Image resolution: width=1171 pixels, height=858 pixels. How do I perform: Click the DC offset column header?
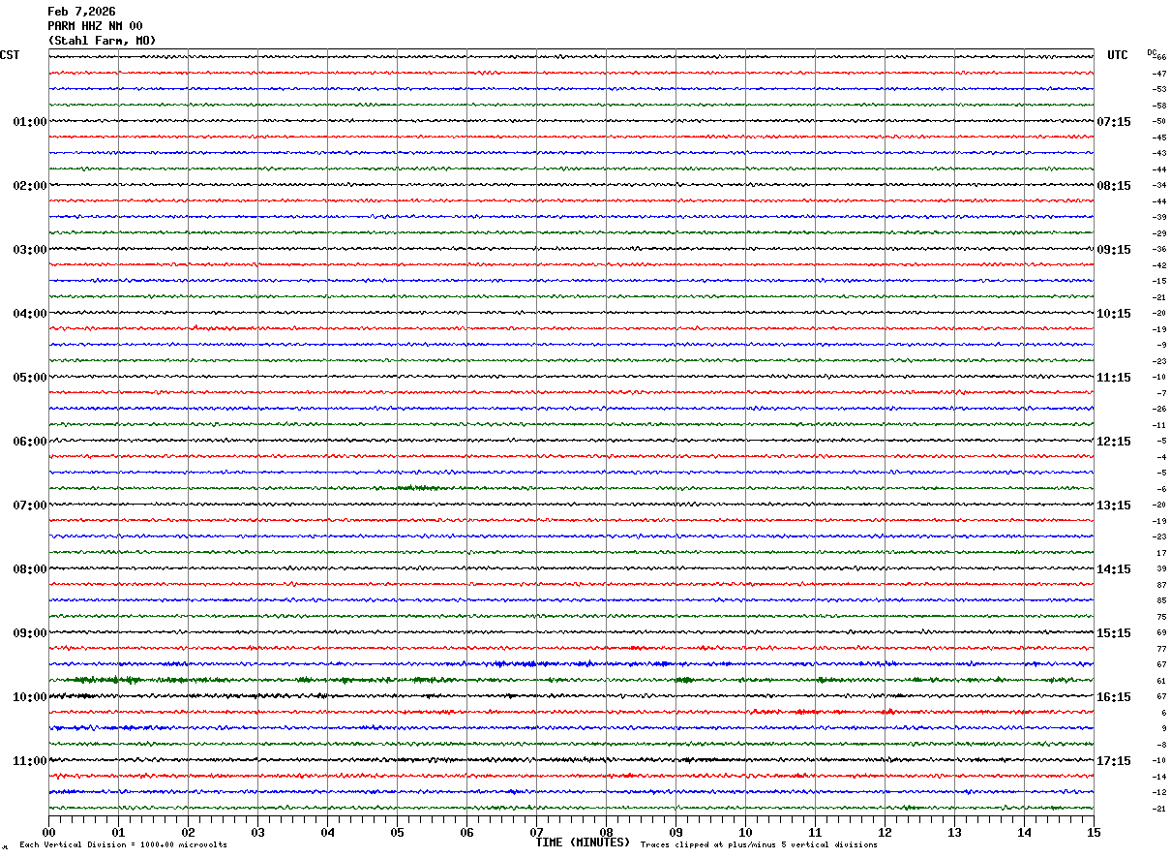(x=1152, y=52)
